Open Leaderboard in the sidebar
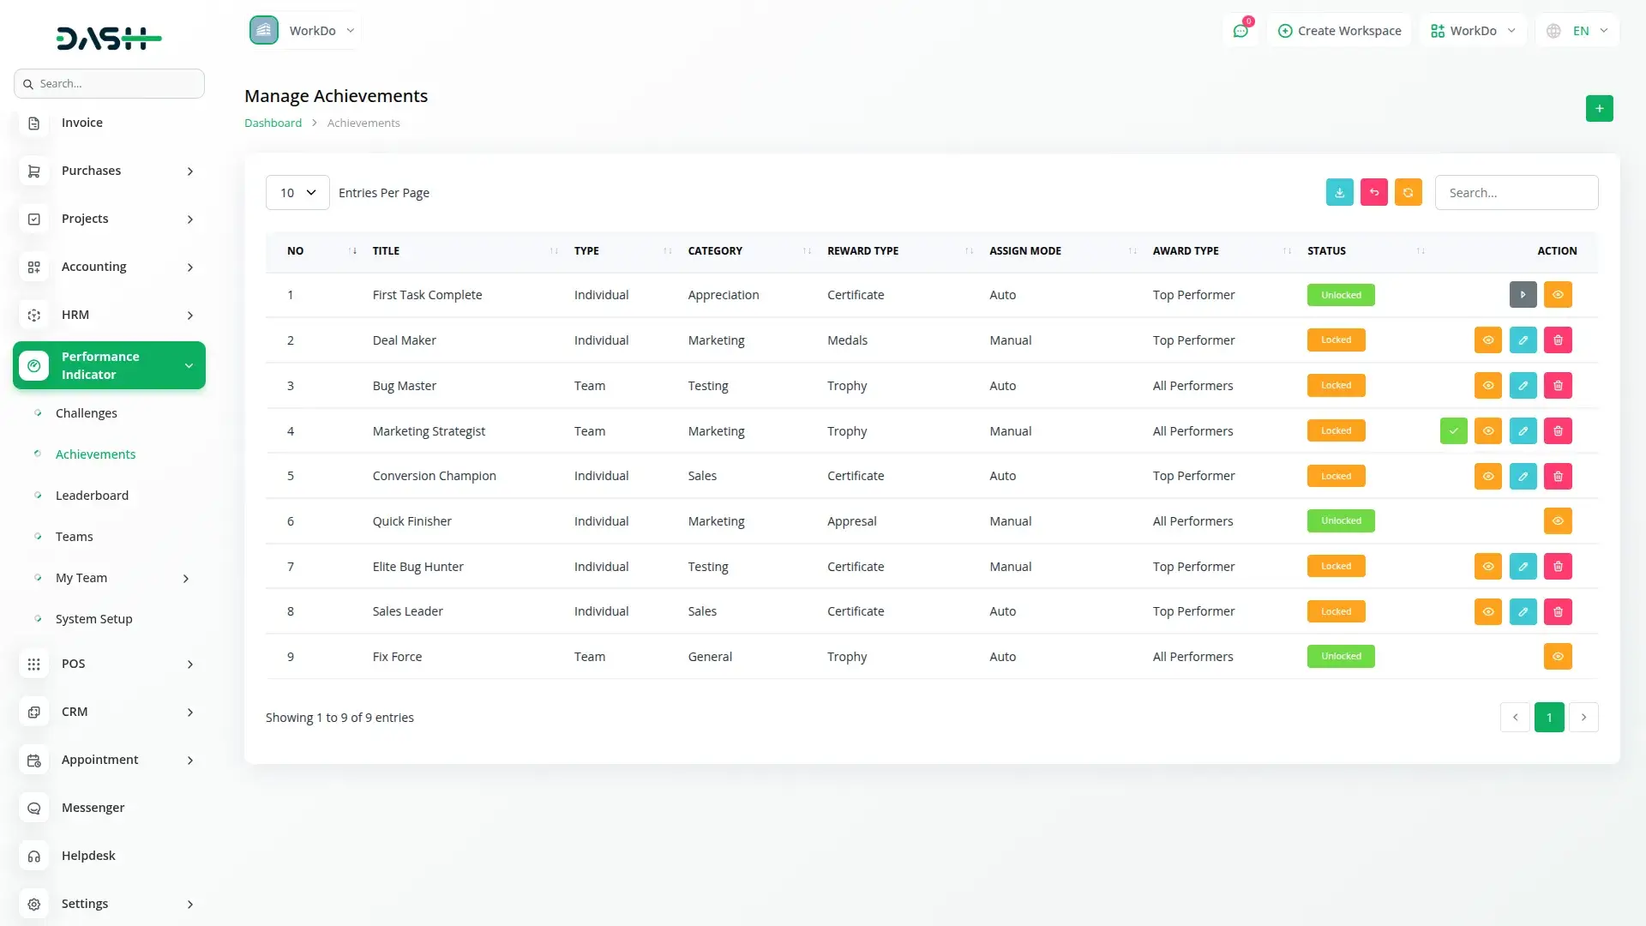This screenshot has width=1646, height=926. [x=92, y=496]
